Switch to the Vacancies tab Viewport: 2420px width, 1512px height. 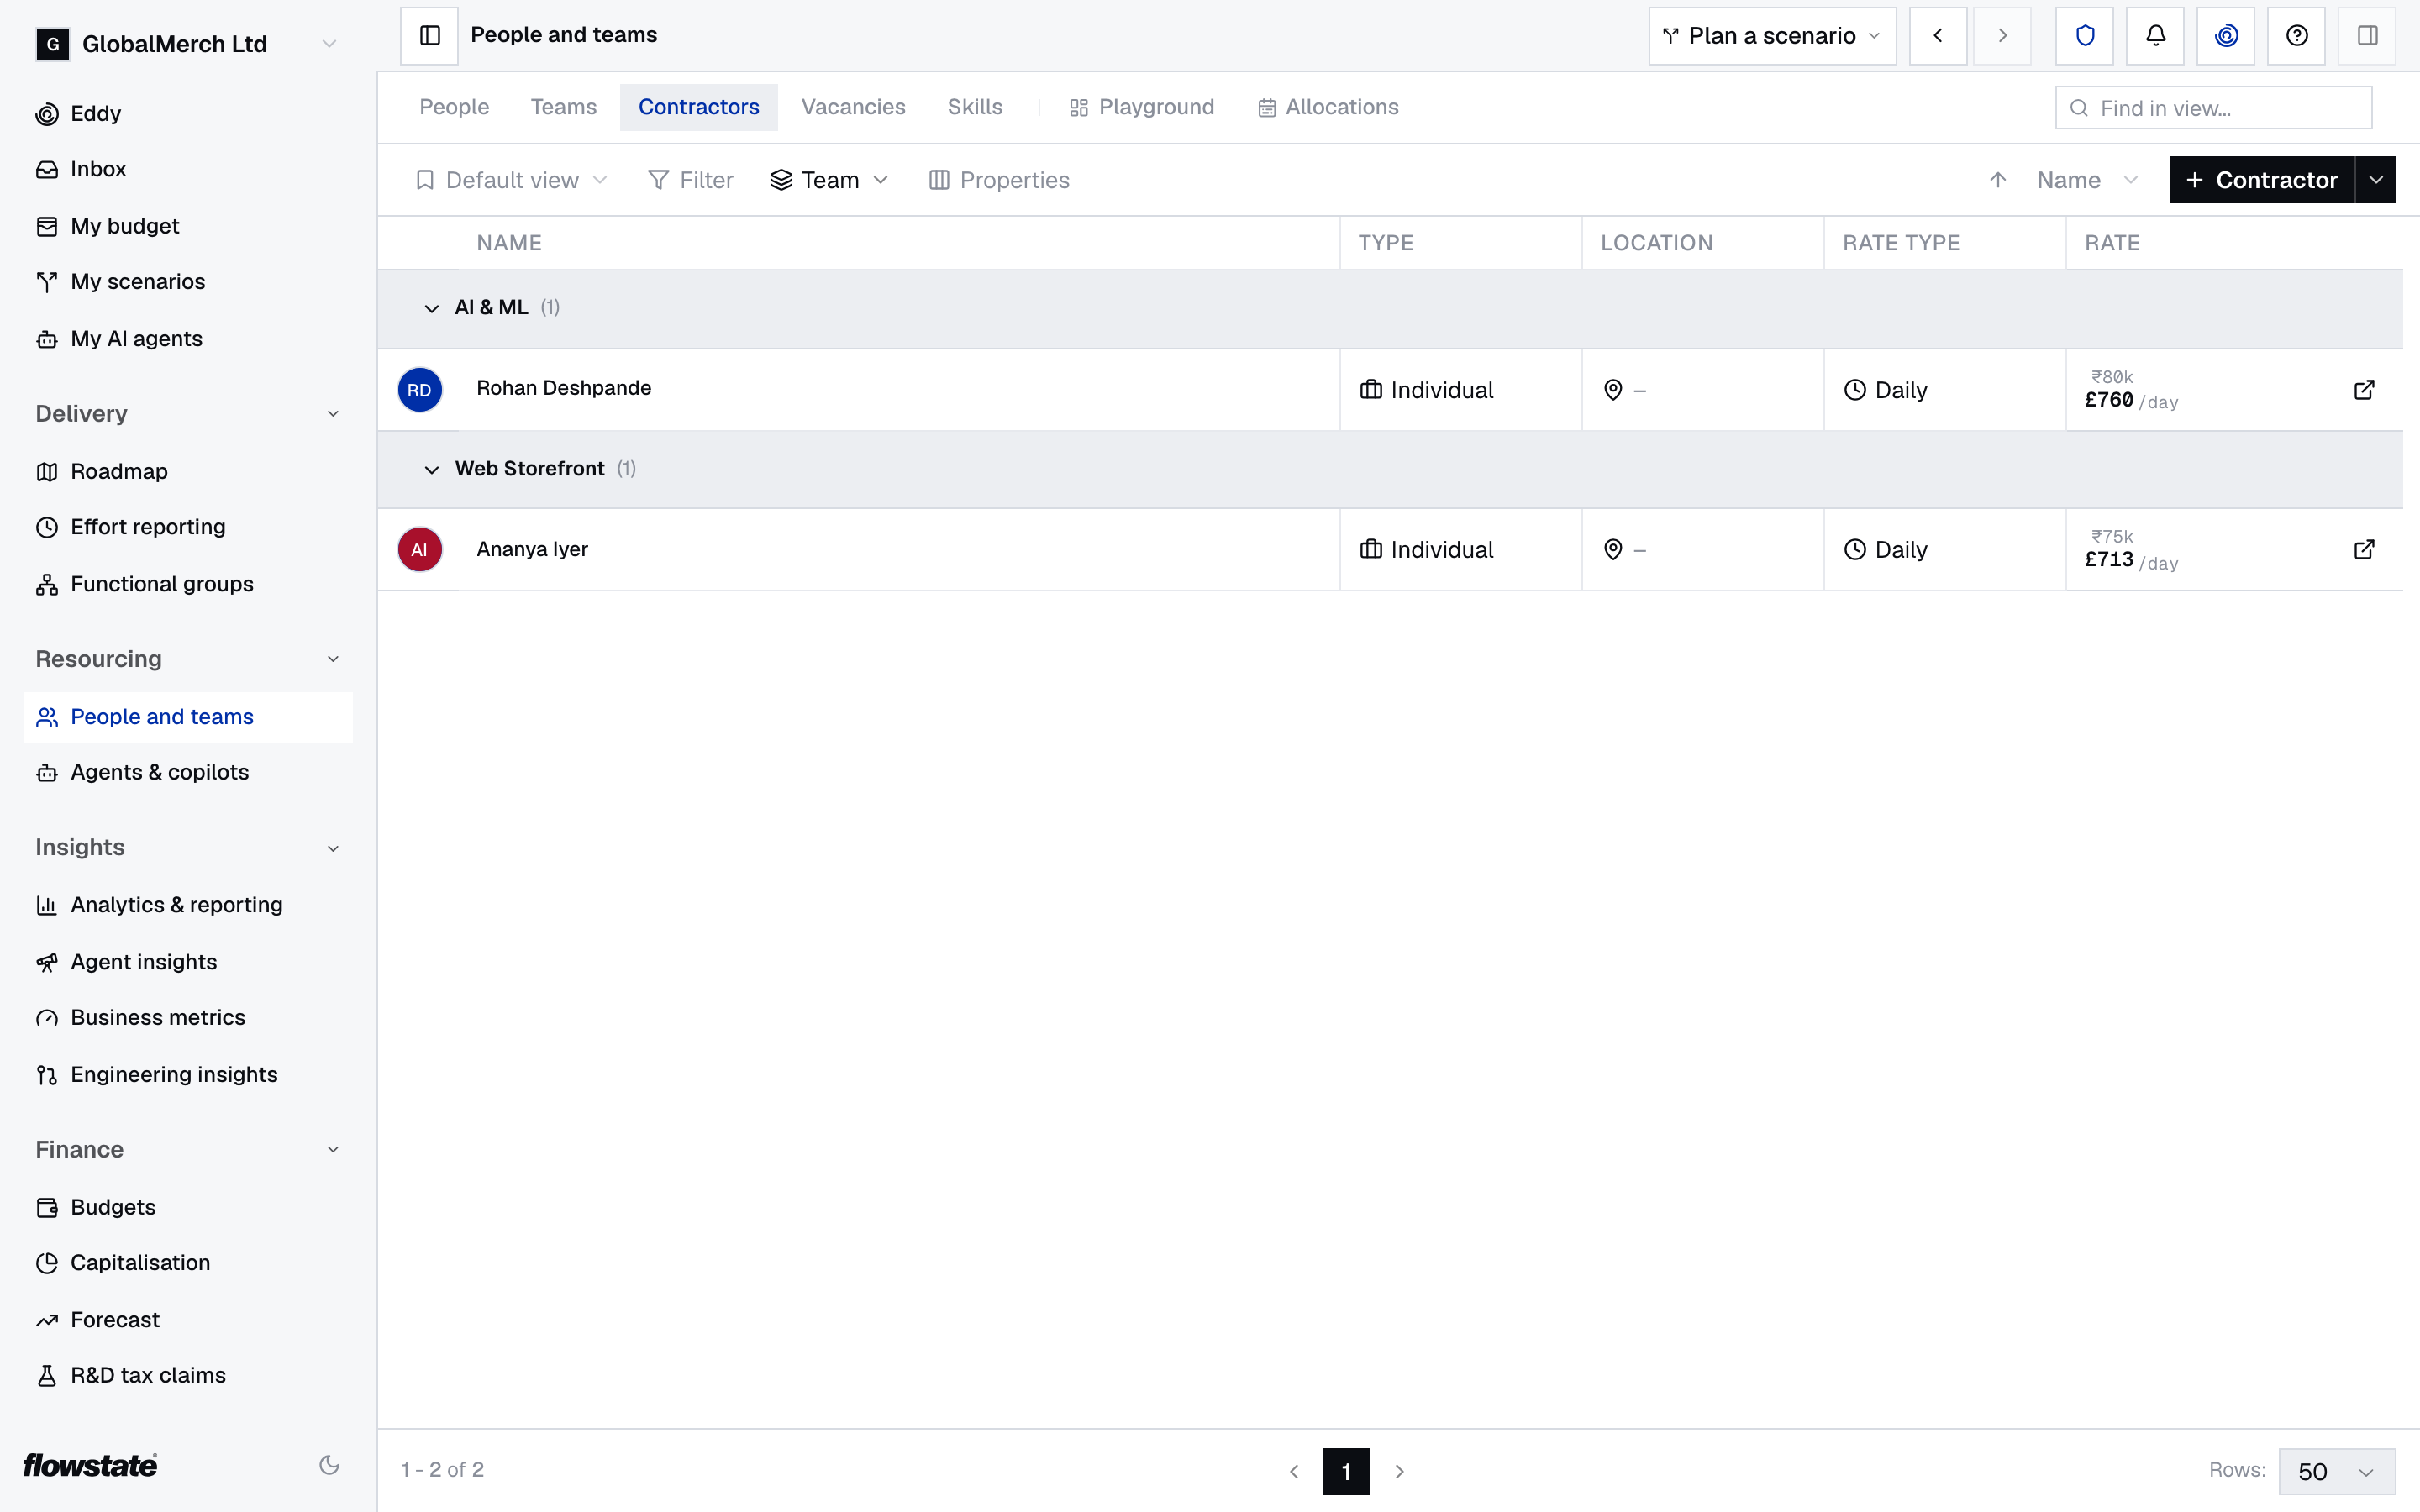click(x=853, y=107)
